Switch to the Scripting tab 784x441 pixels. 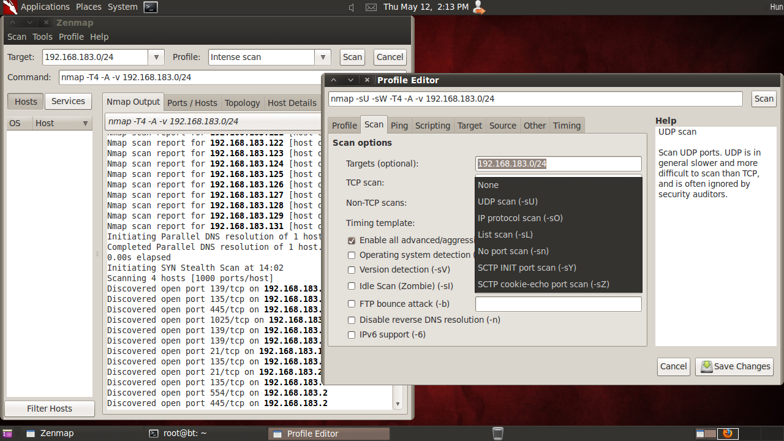pyautogui.click(x=432, y=126)
